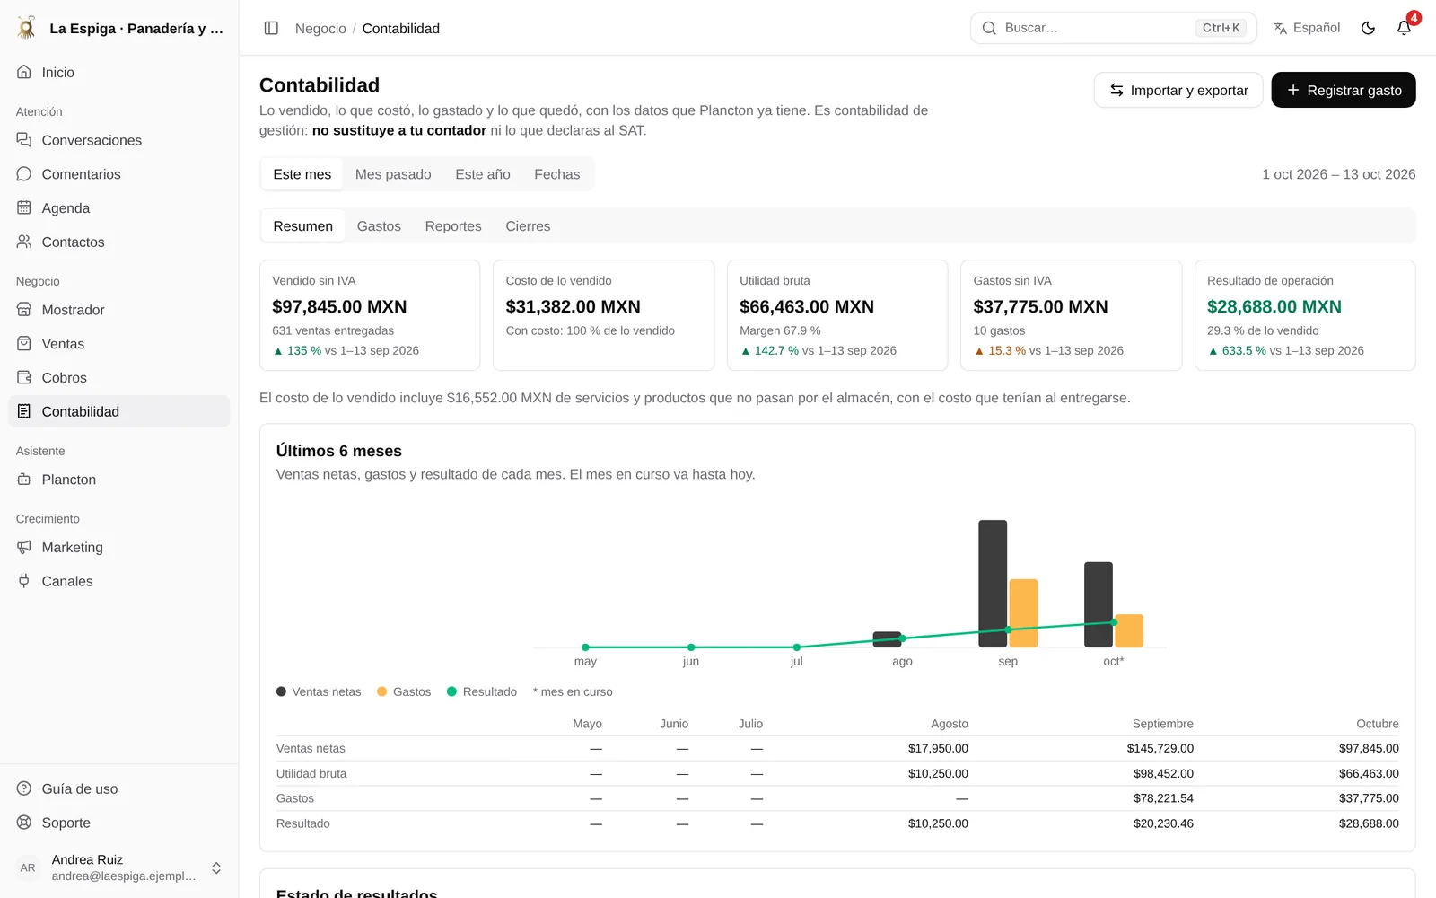Click Registrar gasto button

(1344, 90)
